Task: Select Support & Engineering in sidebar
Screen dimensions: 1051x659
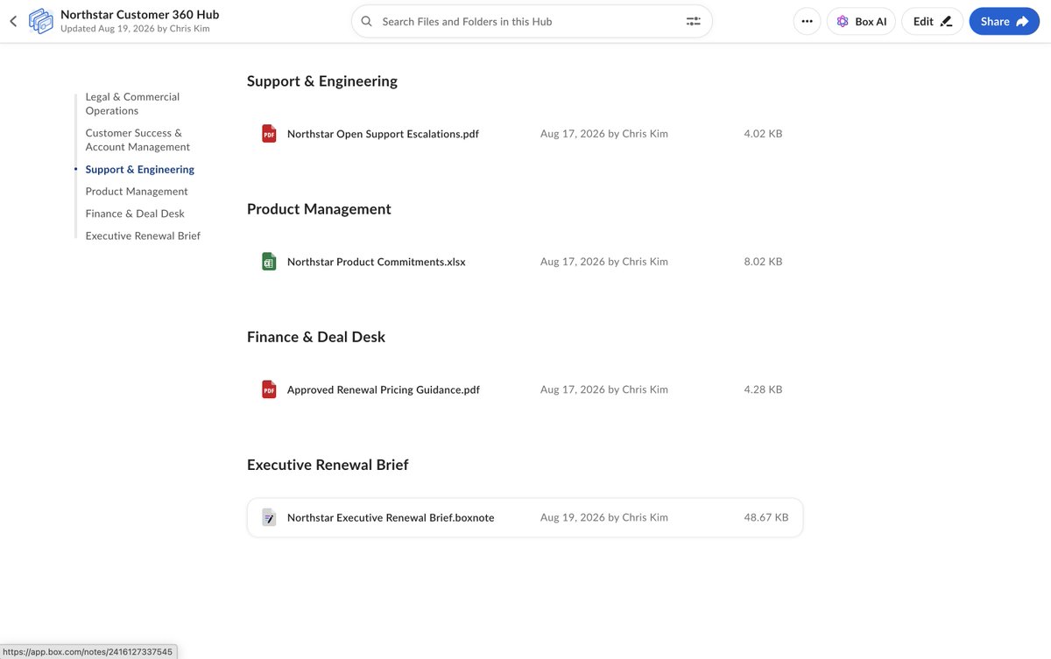Action: pyautogui.click(x=140, y=170)
